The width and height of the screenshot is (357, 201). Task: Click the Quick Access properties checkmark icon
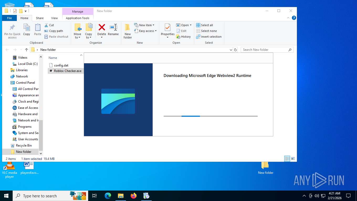[15, 11]
